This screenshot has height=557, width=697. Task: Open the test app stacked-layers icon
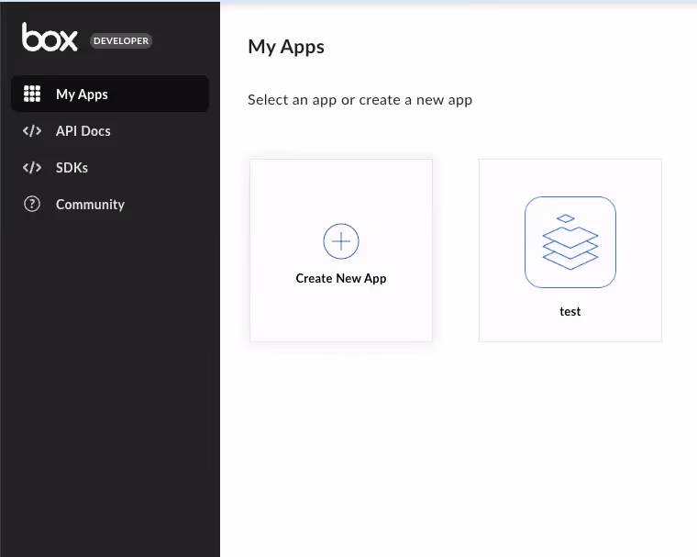click(570, 242)
